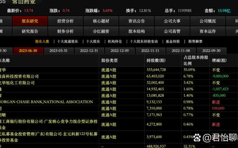Select 股本结构 tab

137,31
